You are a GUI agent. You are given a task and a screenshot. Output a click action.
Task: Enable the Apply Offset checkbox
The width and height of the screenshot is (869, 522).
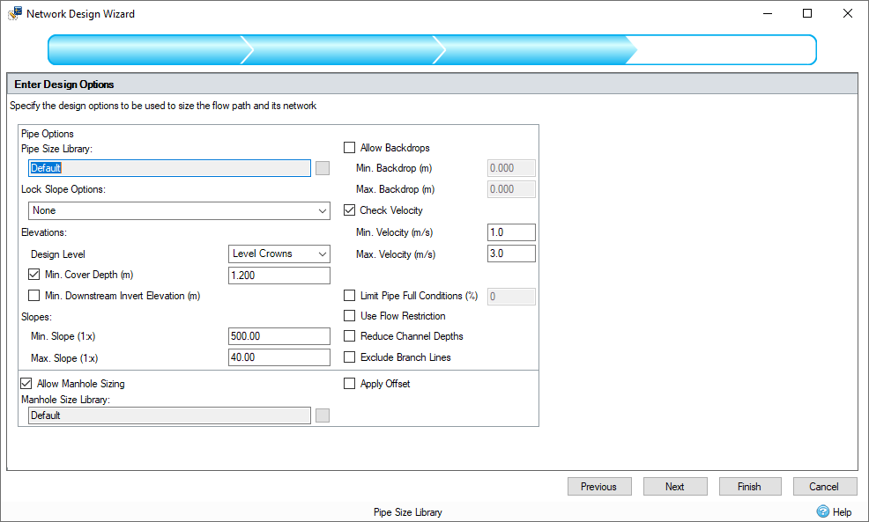click(x=349, y=383)
